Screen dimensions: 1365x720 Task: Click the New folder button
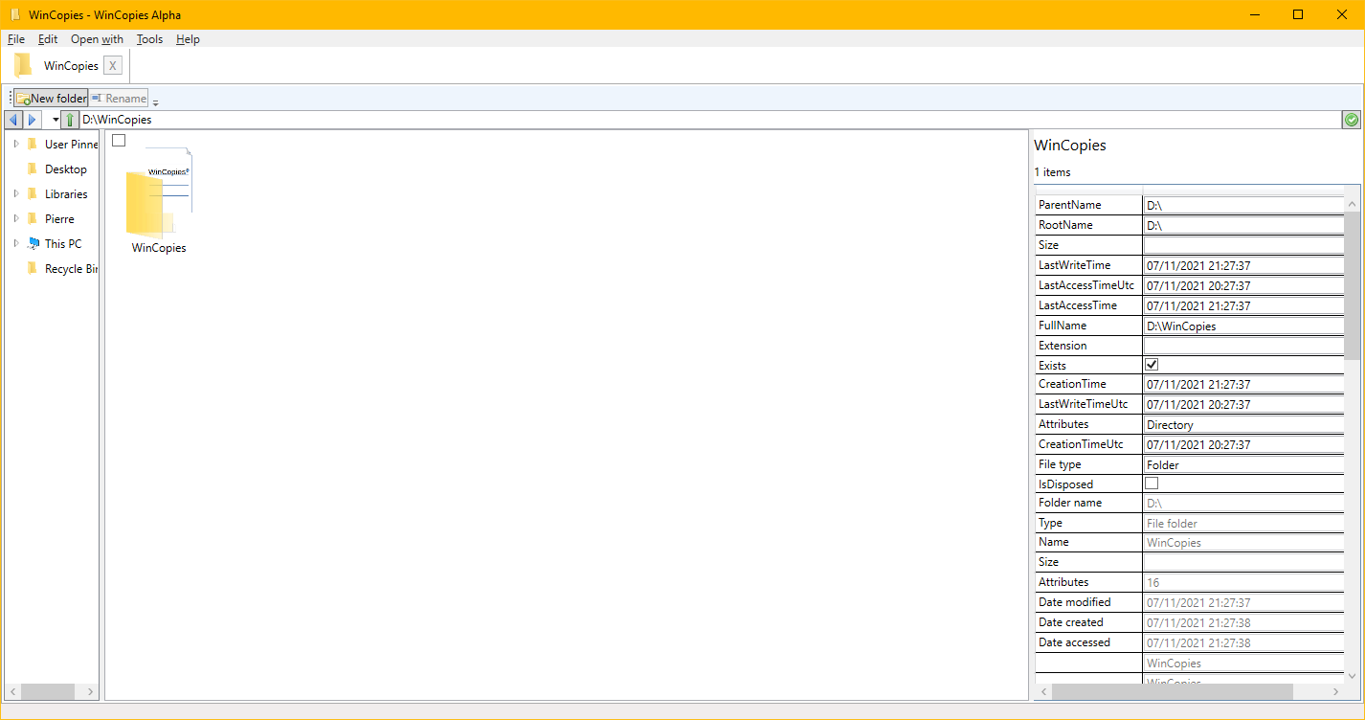[x=52, y=98]
